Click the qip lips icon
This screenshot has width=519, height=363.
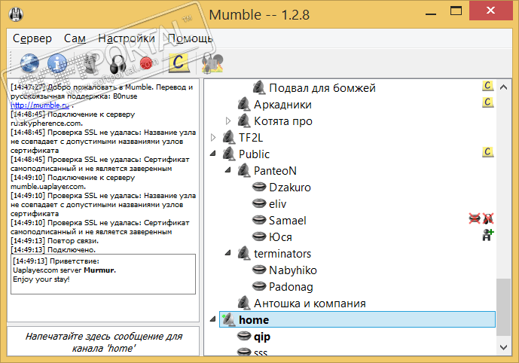[244, 336]
